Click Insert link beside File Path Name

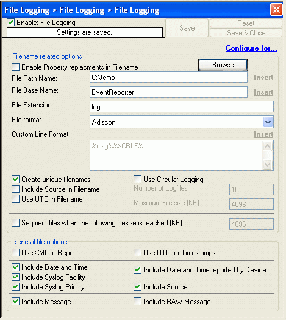[x=263, y=78]
